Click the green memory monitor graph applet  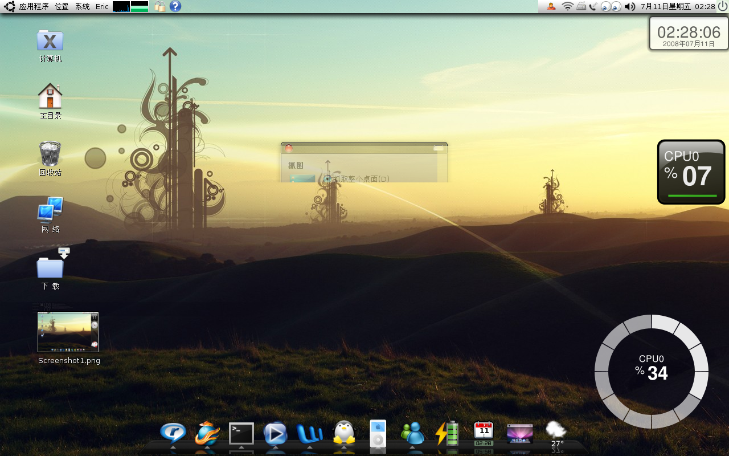click(140, 6)
